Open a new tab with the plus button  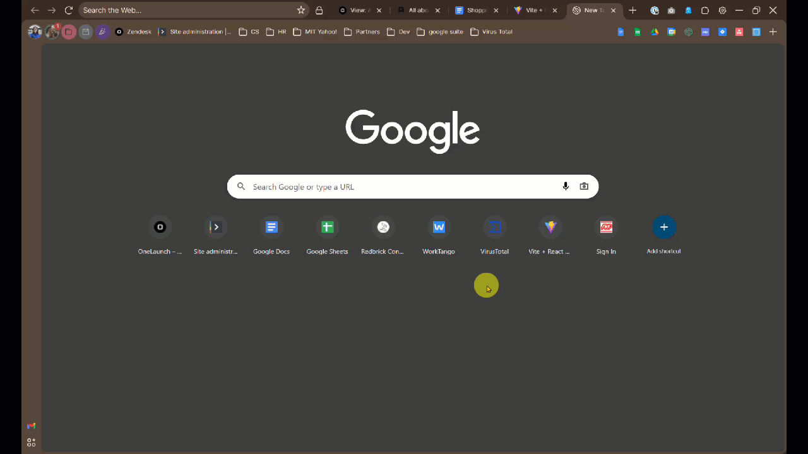pyautogui.click(x=633, y=11)
